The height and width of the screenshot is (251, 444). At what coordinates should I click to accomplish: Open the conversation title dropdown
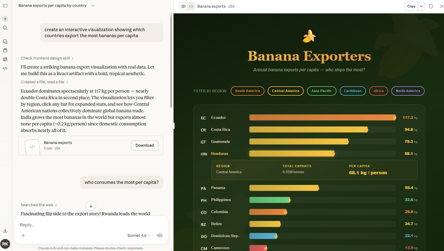[x=93, y=5]
